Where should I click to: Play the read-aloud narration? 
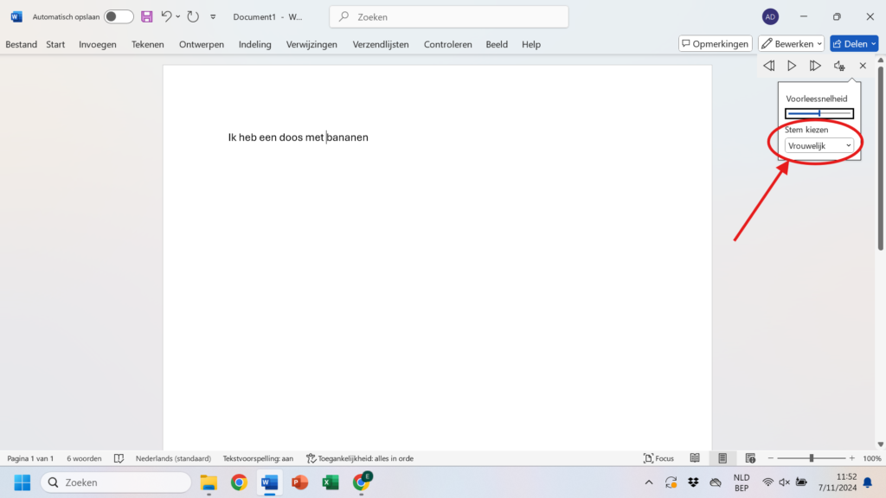click(x=792, y=66)
